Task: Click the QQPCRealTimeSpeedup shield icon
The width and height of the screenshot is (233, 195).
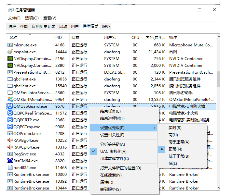Action: (x=10, y=113)
